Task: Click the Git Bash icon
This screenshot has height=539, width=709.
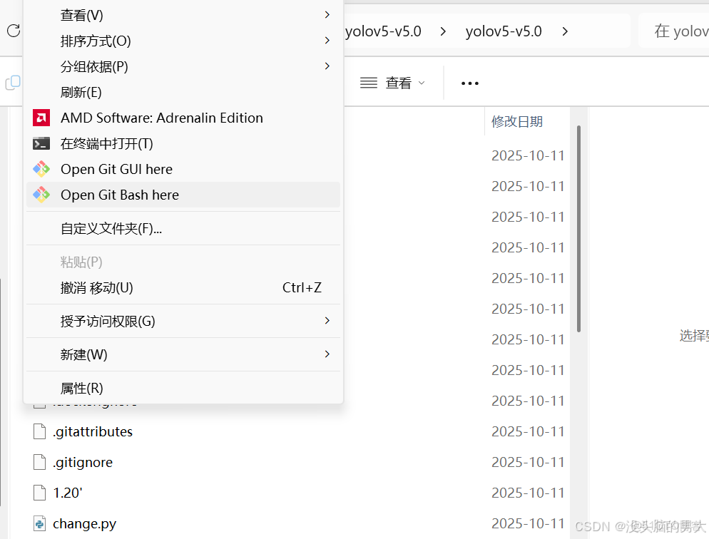Action: click(x=41, y=195)
